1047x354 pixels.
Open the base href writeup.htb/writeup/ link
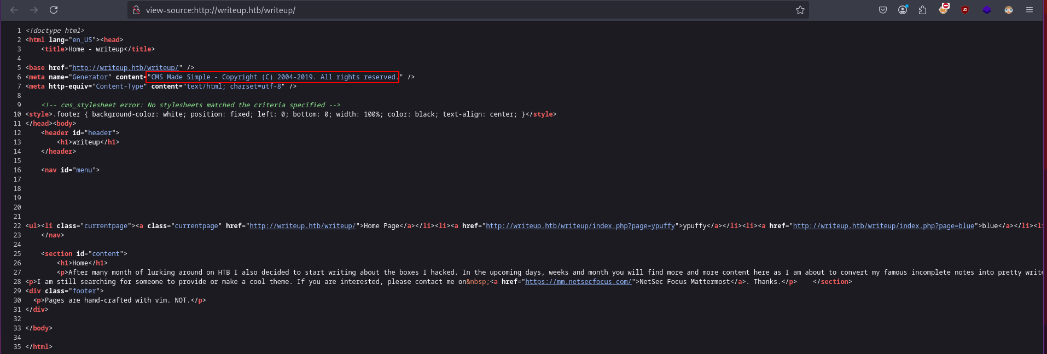click(125, 68)
